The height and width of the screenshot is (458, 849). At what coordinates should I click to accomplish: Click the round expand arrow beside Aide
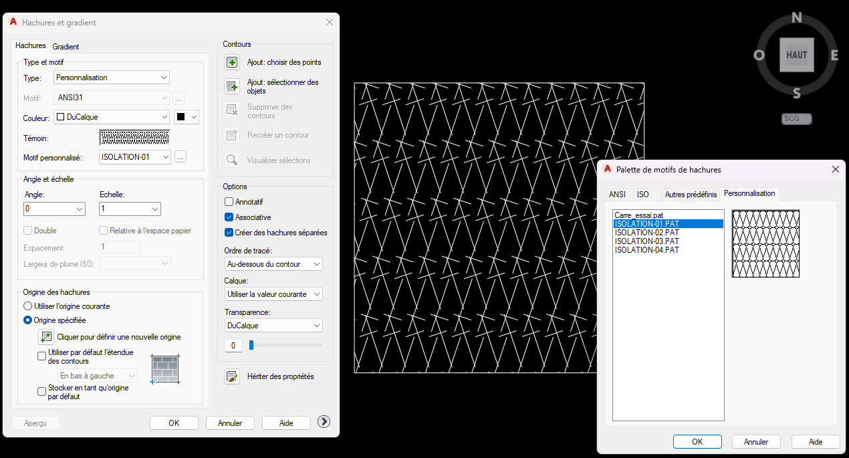[x=324, y=421]
